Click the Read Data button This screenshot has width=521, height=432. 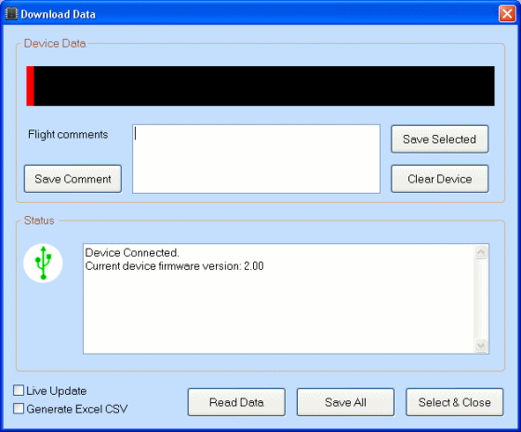coord(236,402)
